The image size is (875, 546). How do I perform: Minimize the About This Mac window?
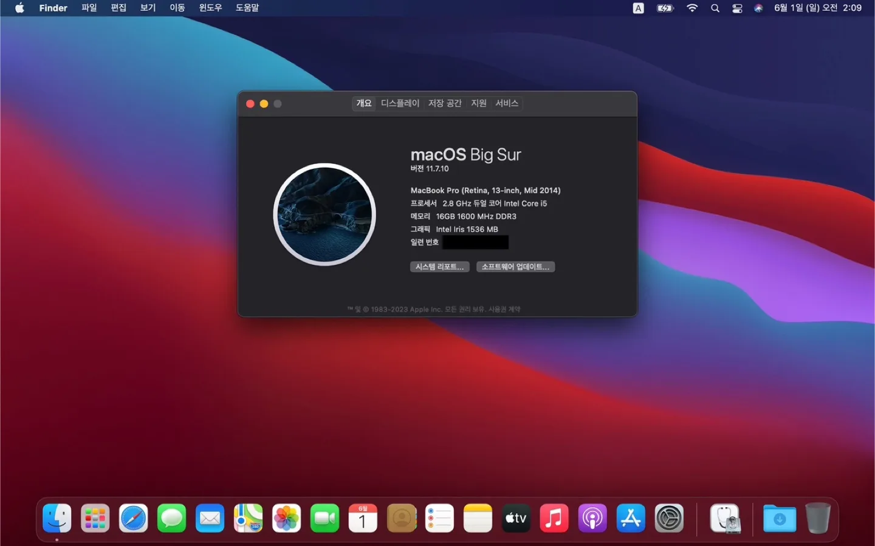(264, 104)
